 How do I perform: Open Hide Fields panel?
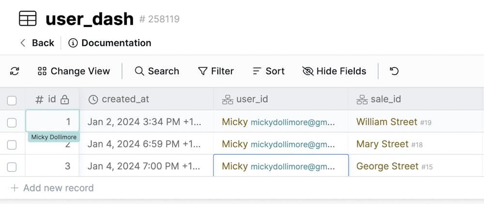(x=334, y=71)
